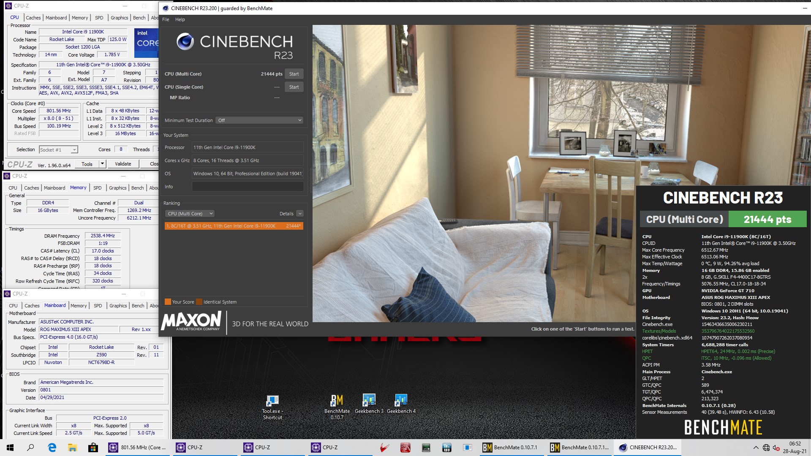Click the Tools button in CPU-Z
This screenshot has height=456, width=811.
tap(87, 164)
